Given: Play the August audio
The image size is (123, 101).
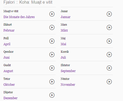Looking at the screenshot, I should (52, 68).
